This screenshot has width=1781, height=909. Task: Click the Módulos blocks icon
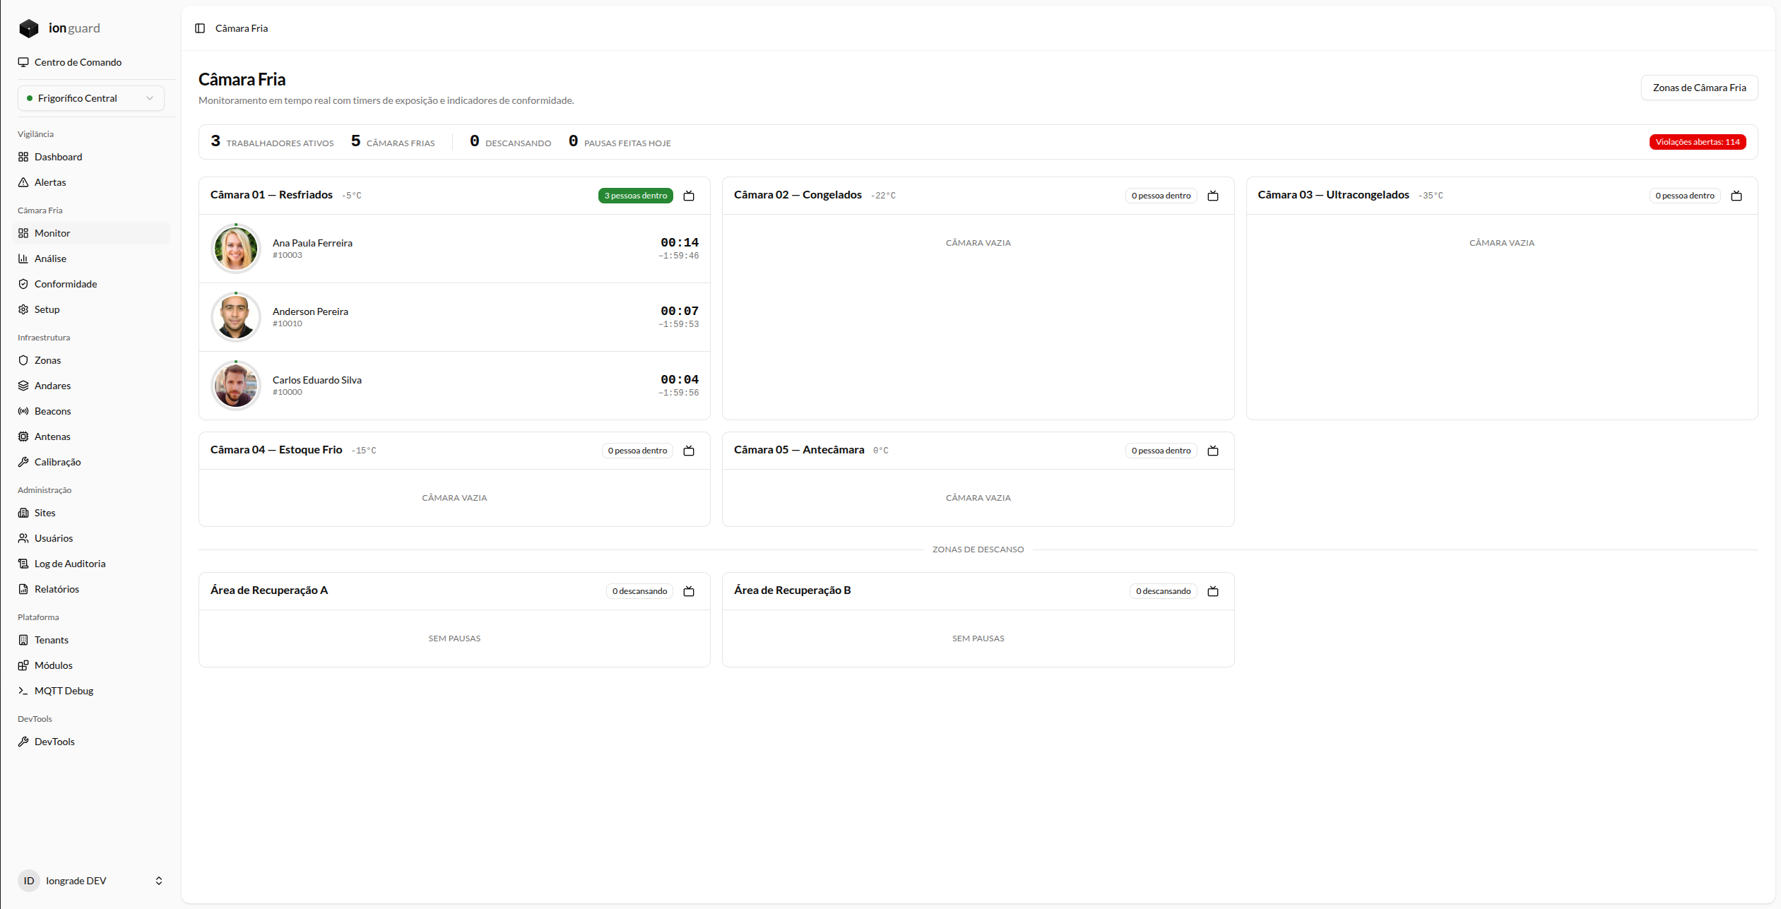coord(23,665)
